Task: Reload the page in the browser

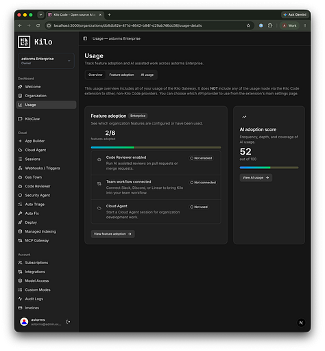Action: pos(38,25)
